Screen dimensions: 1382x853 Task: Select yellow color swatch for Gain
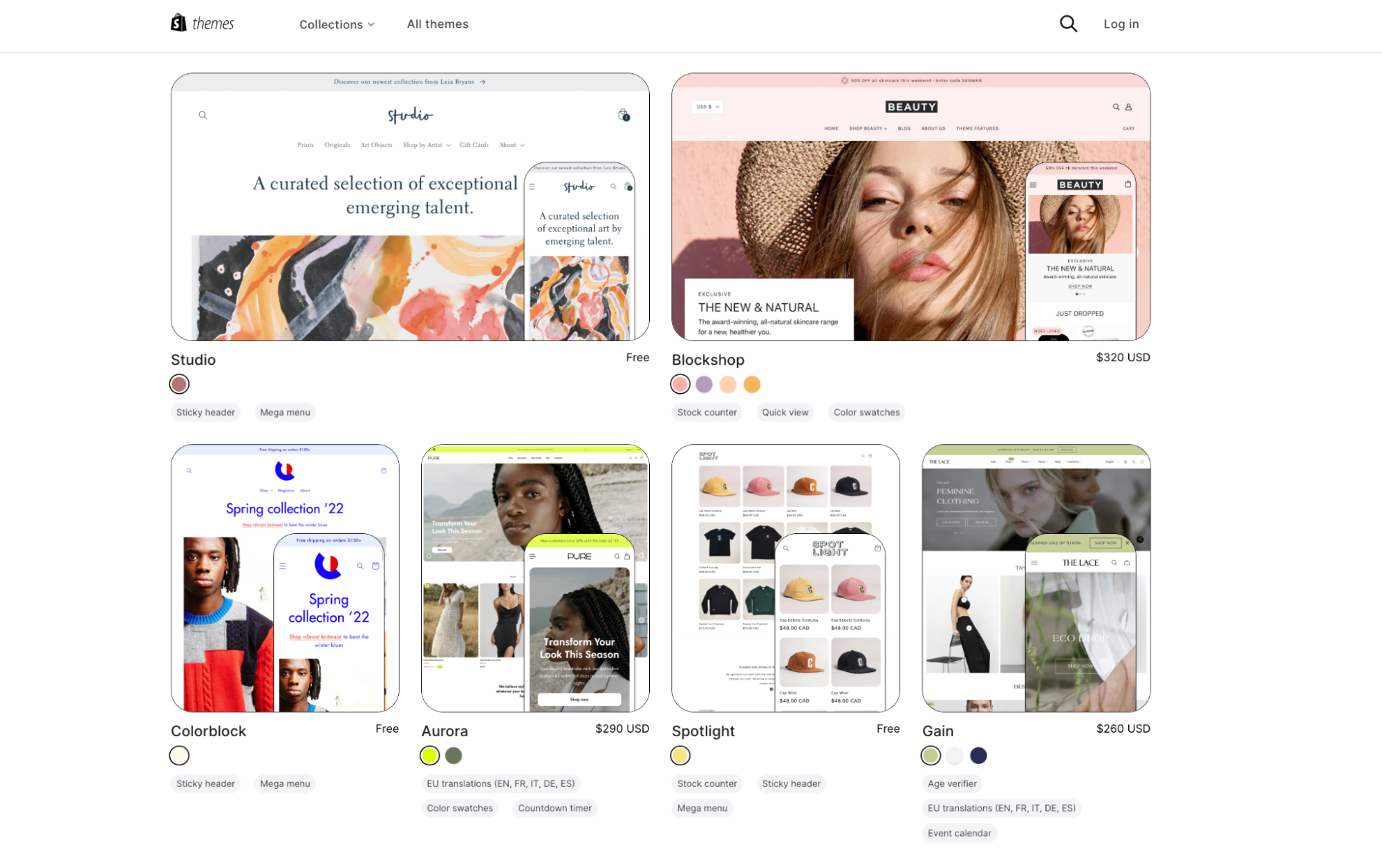tap(931, 756)
